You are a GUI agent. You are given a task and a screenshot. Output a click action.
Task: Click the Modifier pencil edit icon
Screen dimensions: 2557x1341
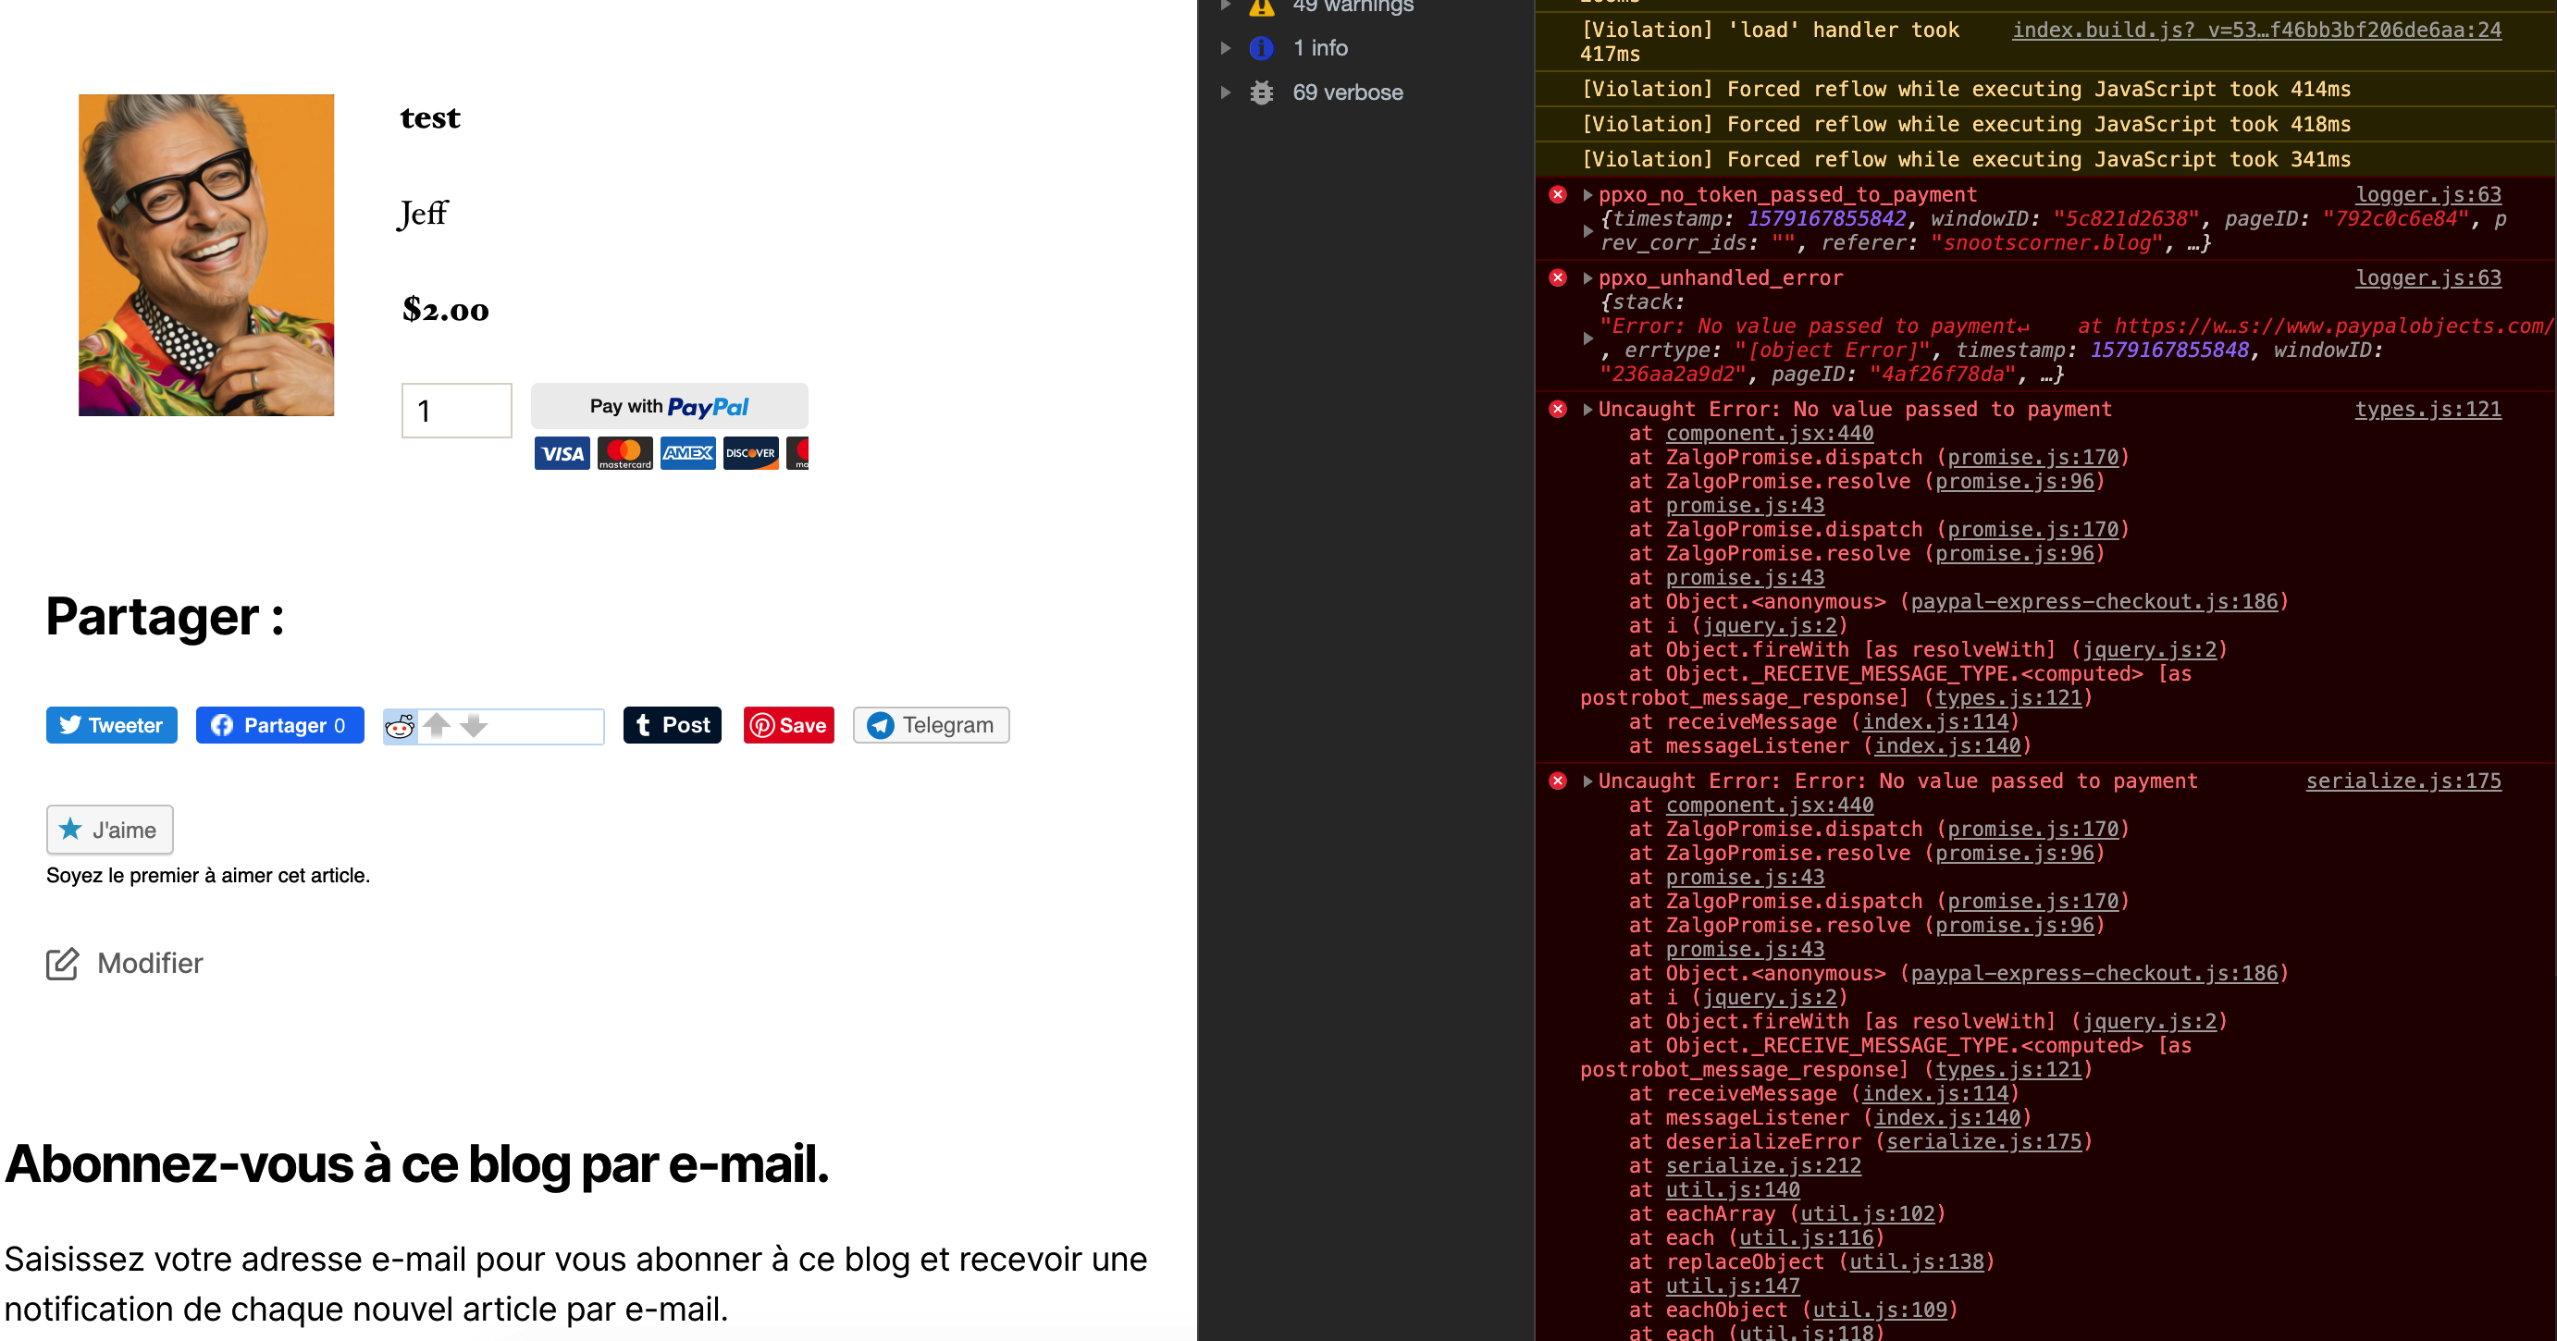point(63,964)
